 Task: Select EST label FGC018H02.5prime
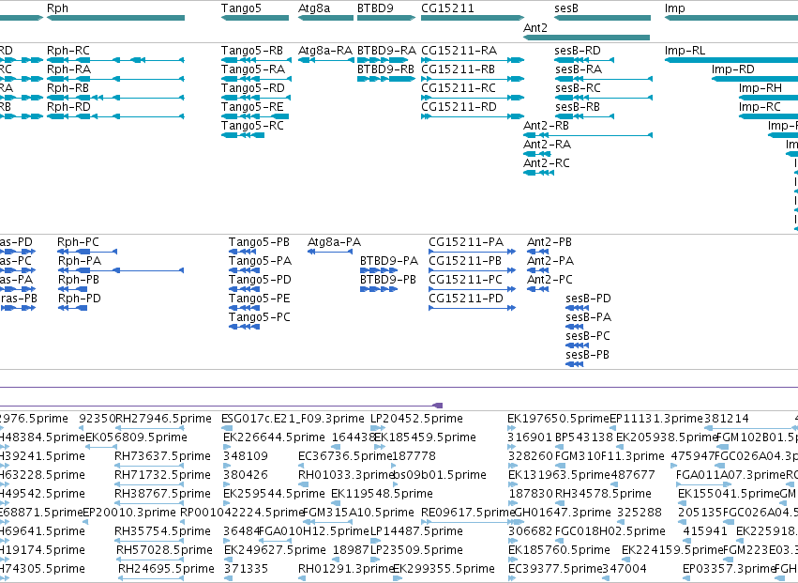(610, 531)
